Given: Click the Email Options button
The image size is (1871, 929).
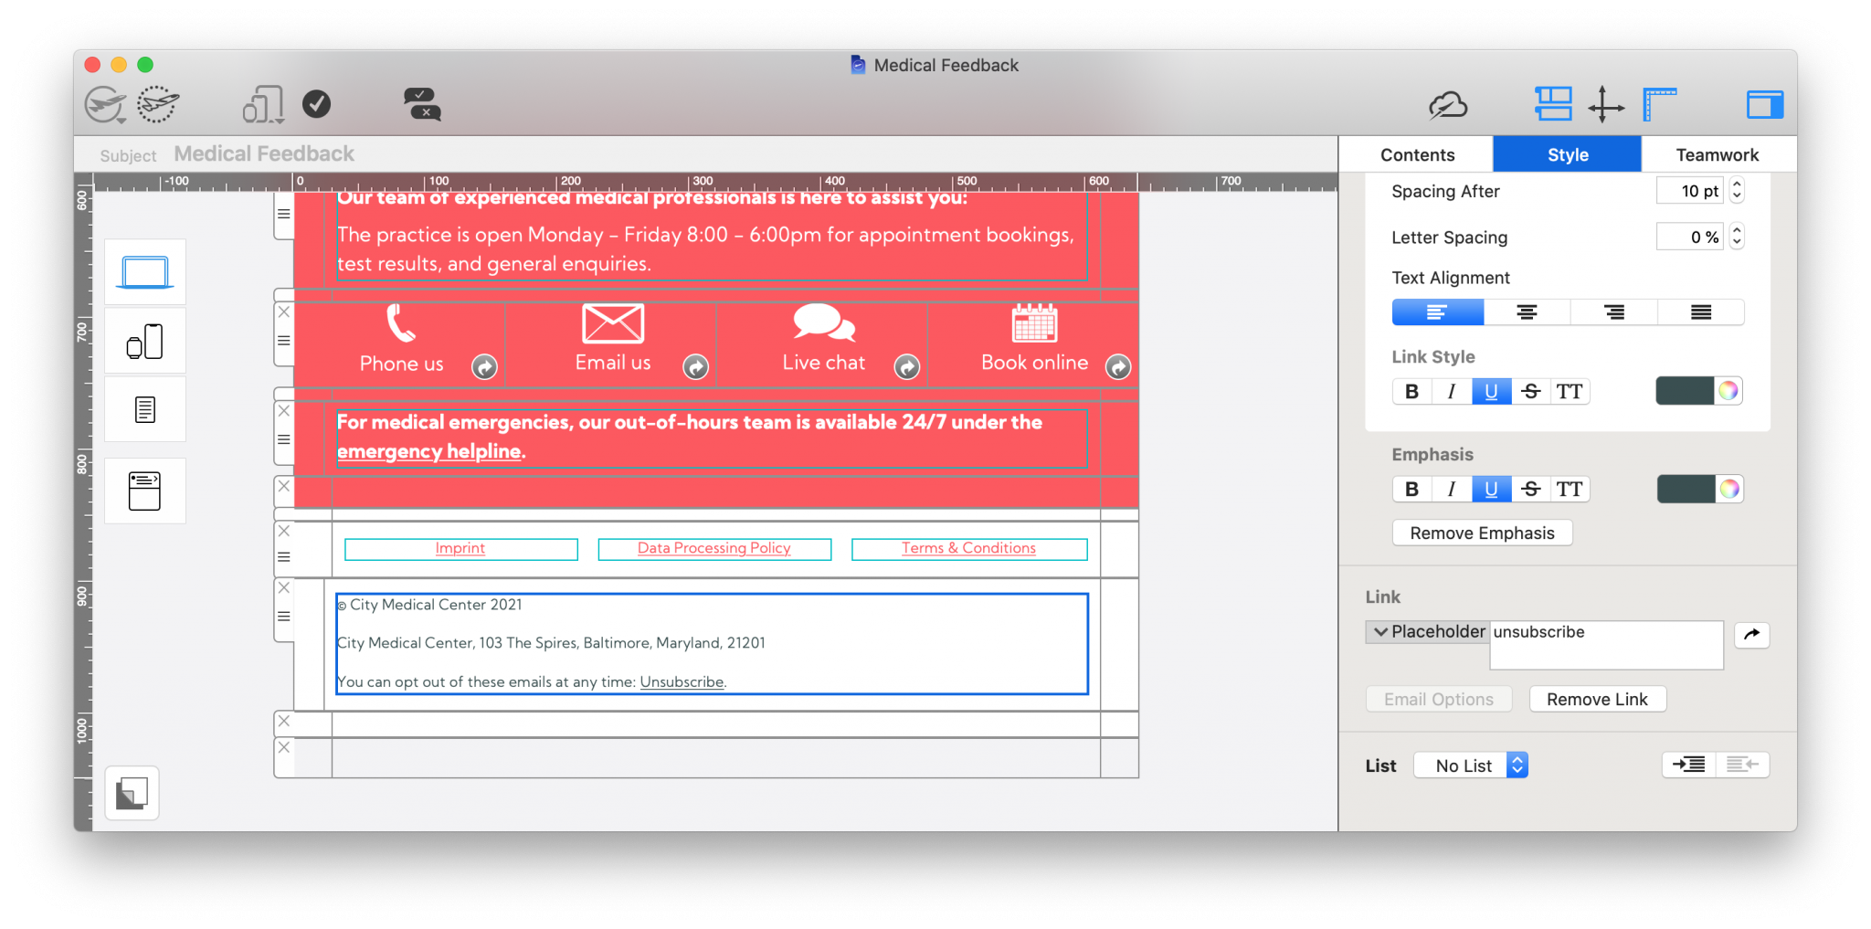Looking at the screenshot, I should [1439, 700].
